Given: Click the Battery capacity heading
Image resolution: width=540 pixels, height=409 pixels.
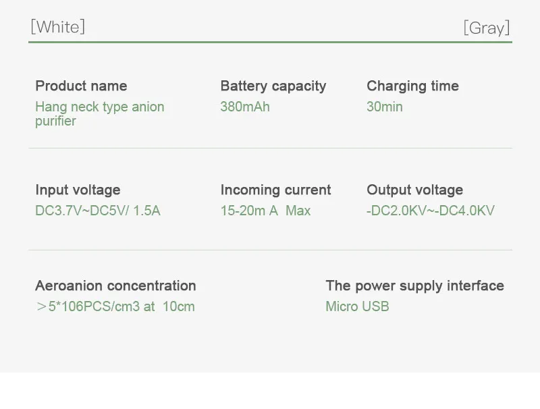Looking at the screenshot, I should pyautogui.click(x=273, y=86).
